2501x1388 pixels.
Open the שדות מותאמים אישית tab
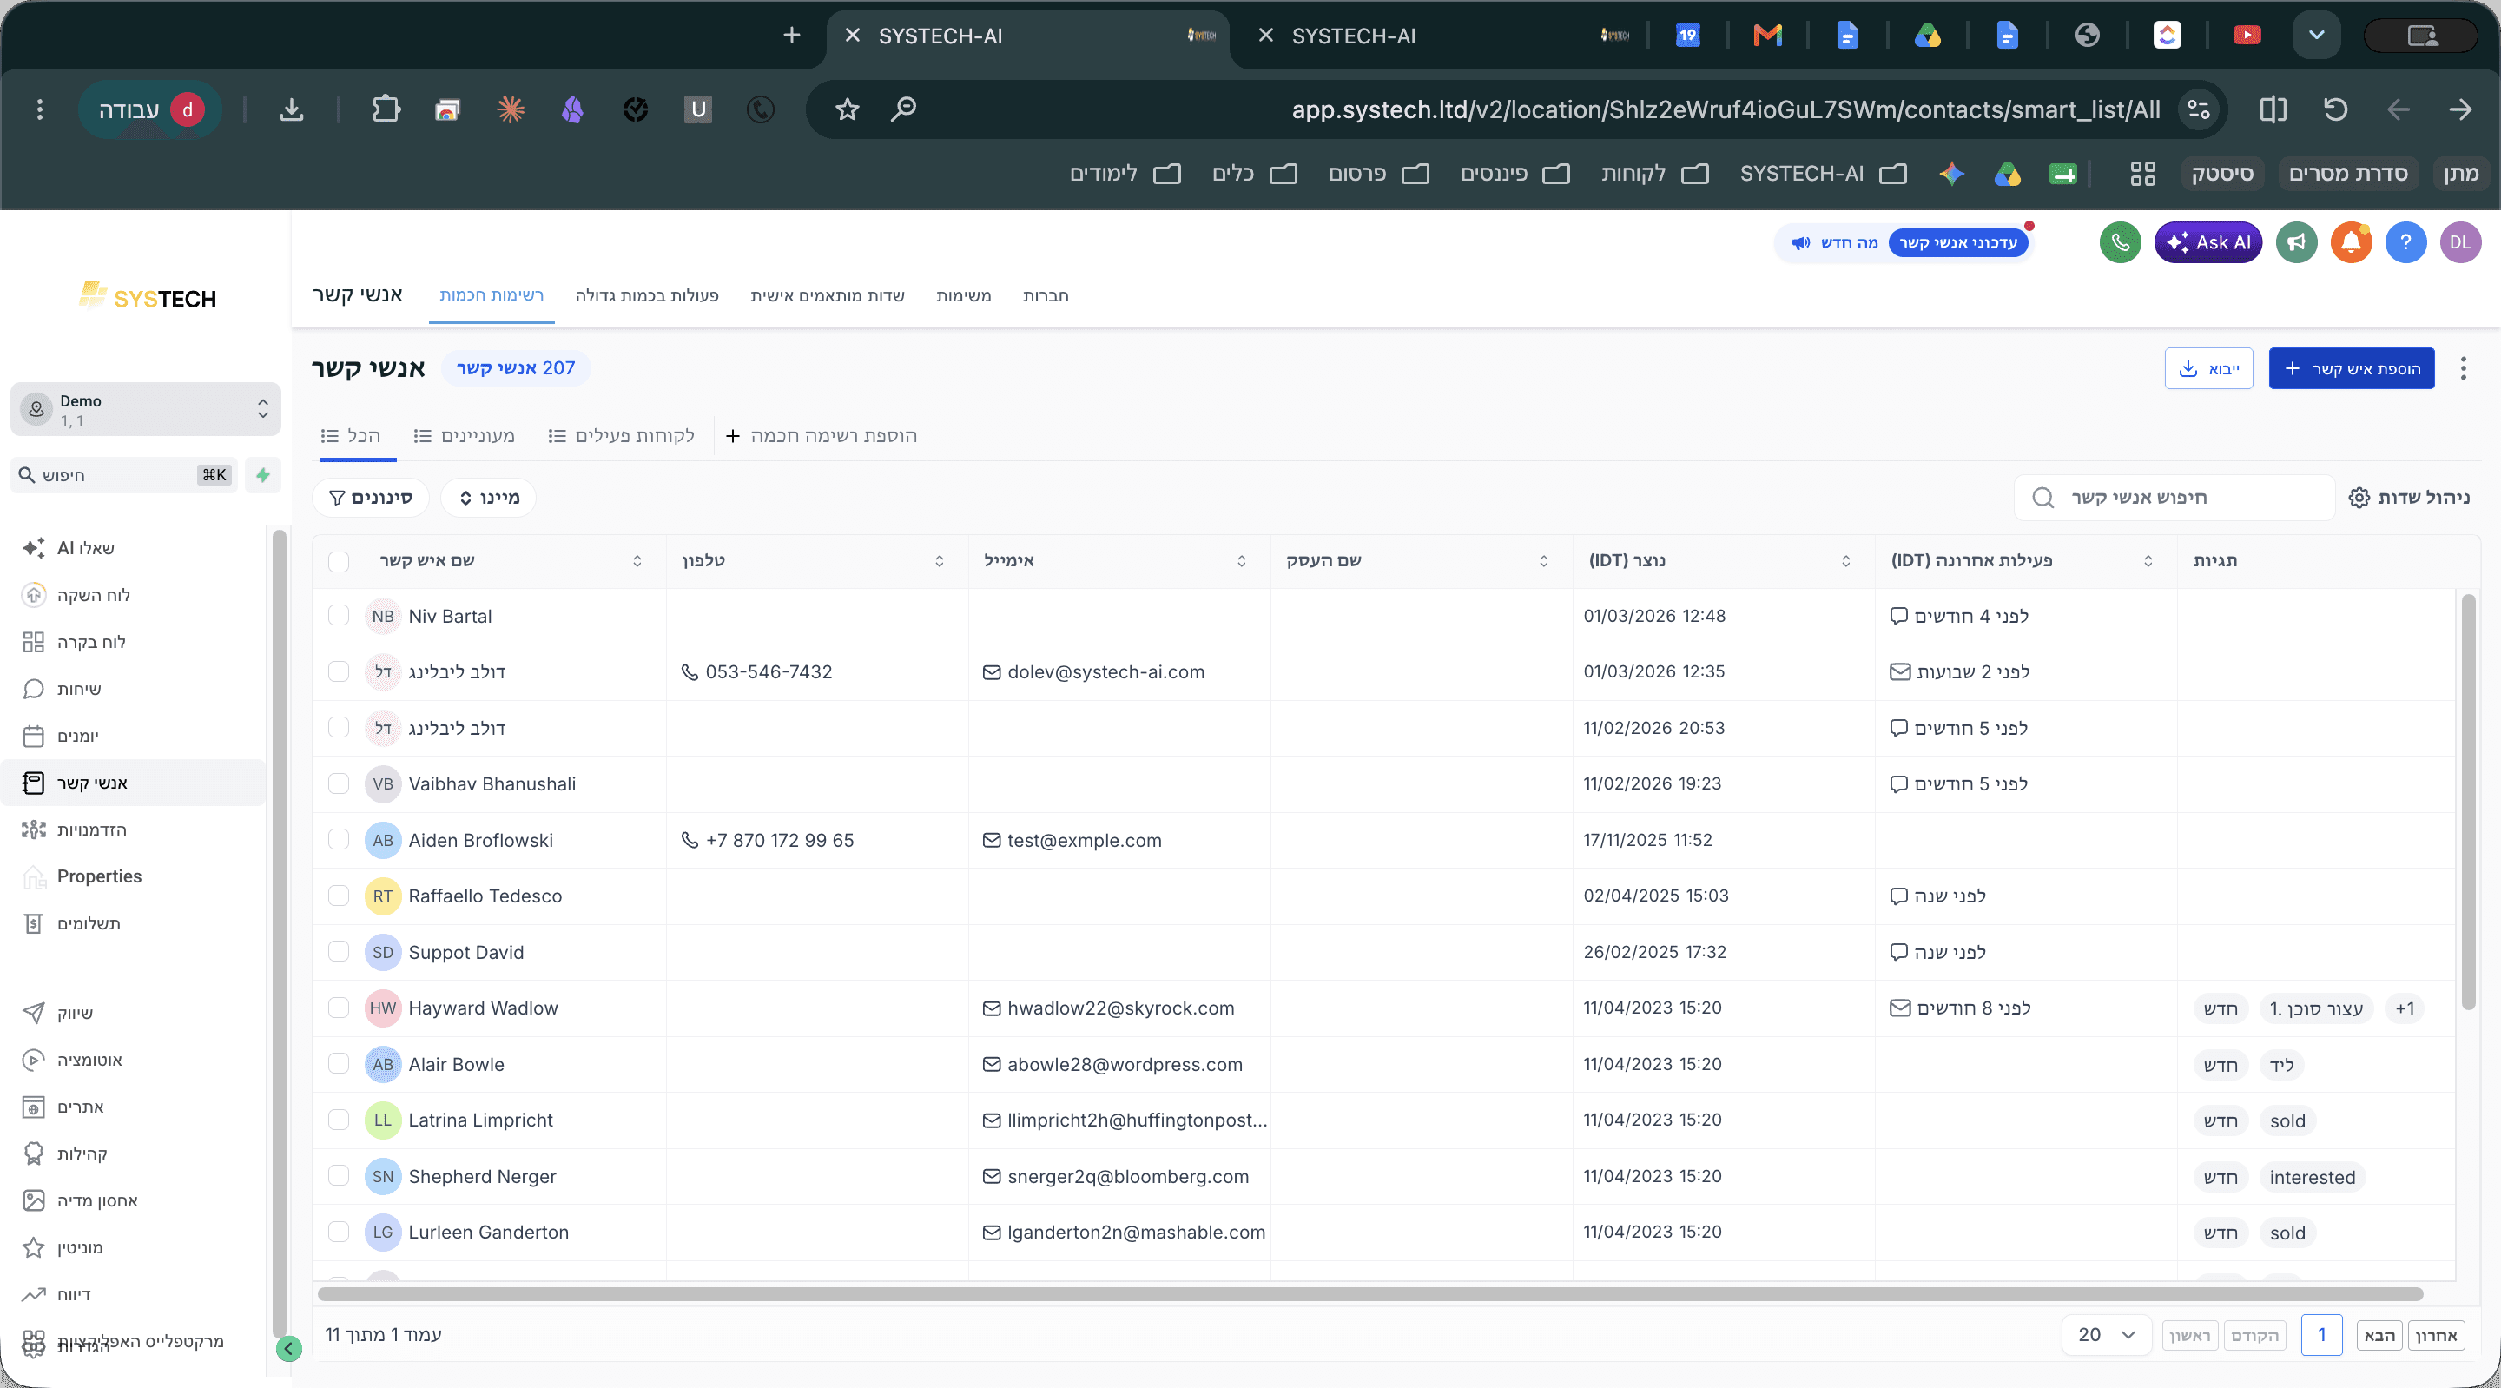click(x=828, y=295)
